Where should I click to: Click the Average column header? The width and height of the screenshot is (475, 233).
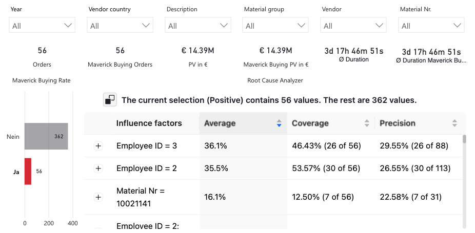[220, 123]
